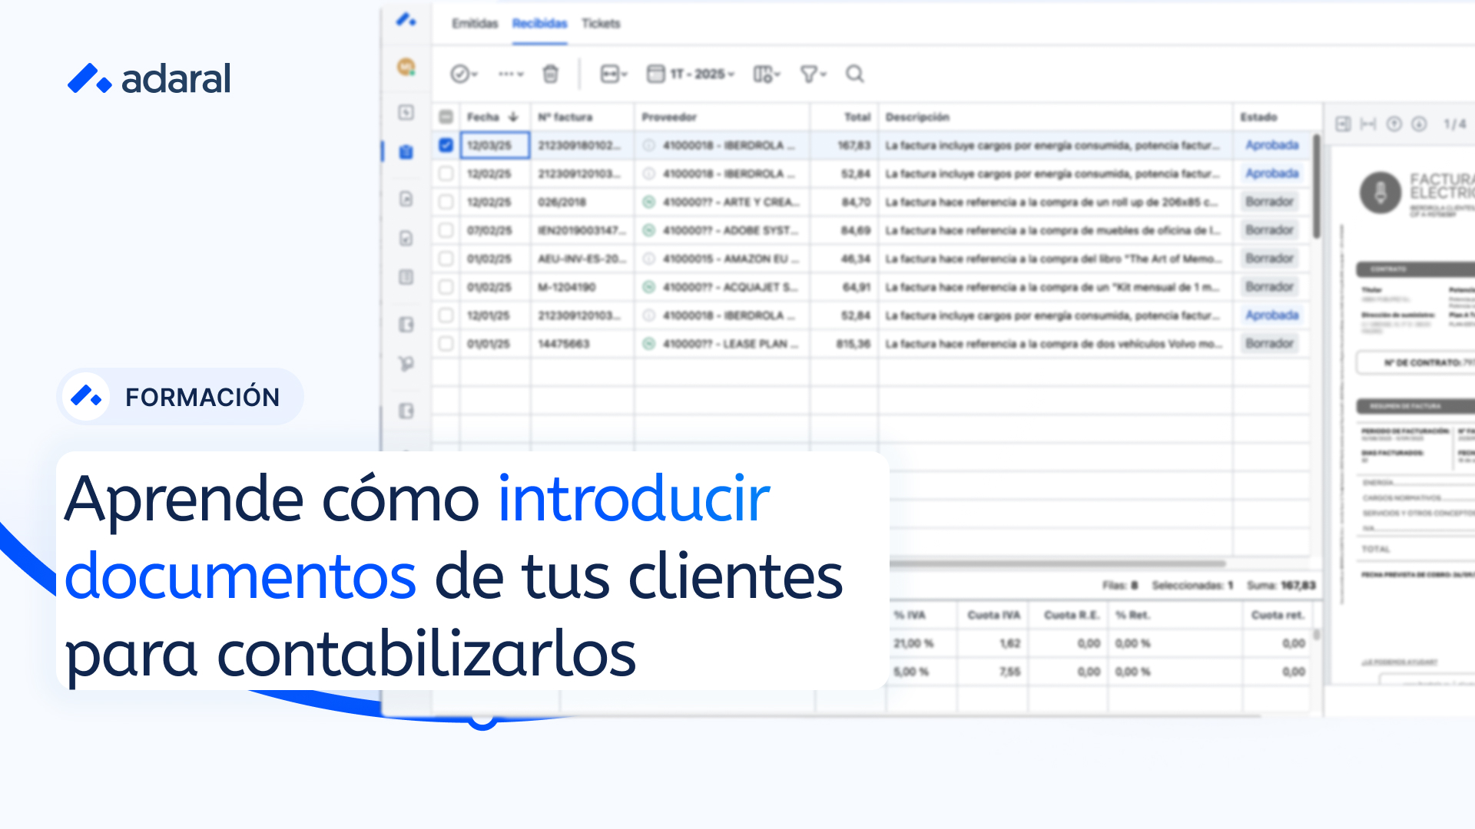Click the user avatar in app sidebar

coord(406,67)
